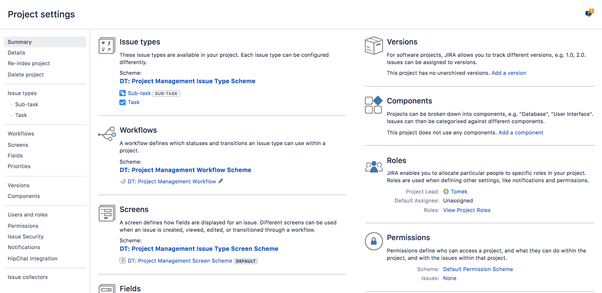
Task: Click the Workflows section heading
Action: 138,130
